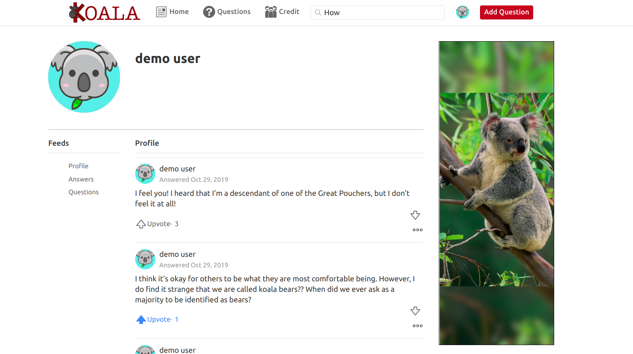The height and width of the screenshot is (354, 633).
Task: Click Answered Oct 29, 2019 on koala bears answer
Action: [x=194, y=265]
